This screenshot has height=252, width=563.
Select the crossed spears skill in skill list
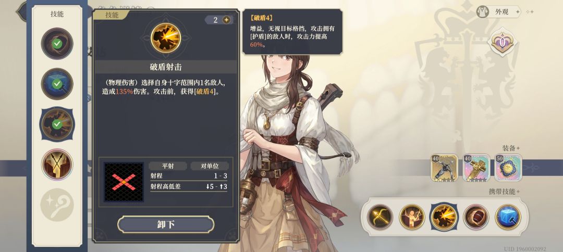57,165
